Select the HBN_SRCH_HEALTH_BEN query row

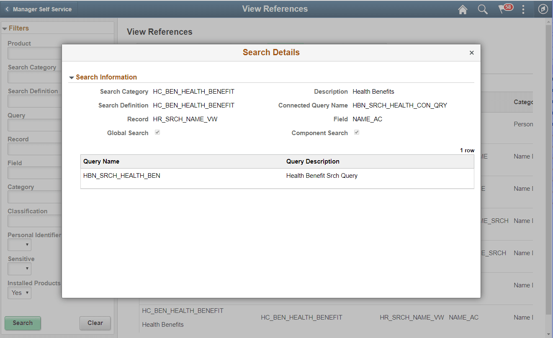coord(121,176)
